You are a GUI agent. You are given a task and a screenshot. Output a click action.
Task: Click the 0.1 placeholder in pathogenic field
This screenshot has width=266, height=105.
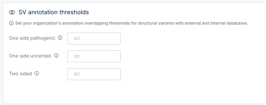coord(77,39)
